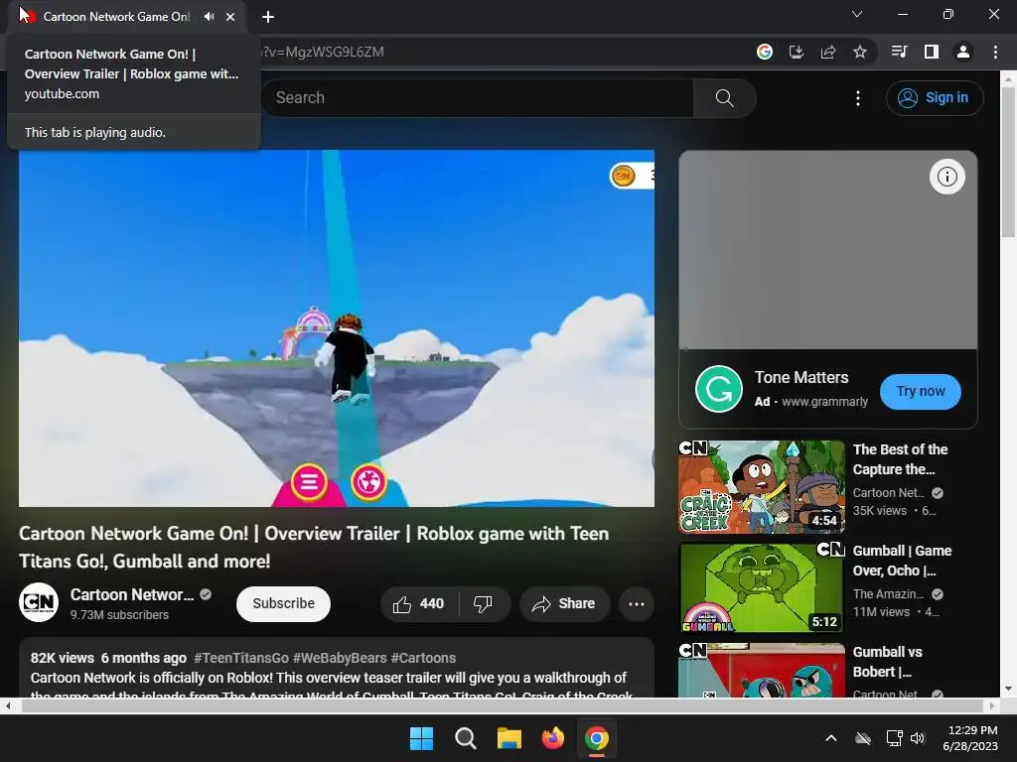Click the Google account icon in address bar
This screenshot has width=1017, height=762.
765,52
